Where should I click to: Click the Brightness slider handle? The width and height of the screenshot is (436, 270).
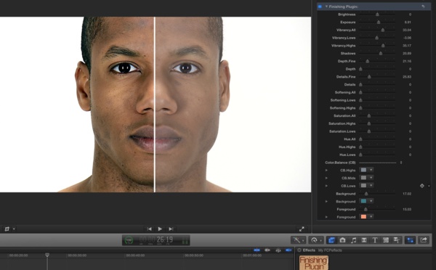click(x=377, y=15)
